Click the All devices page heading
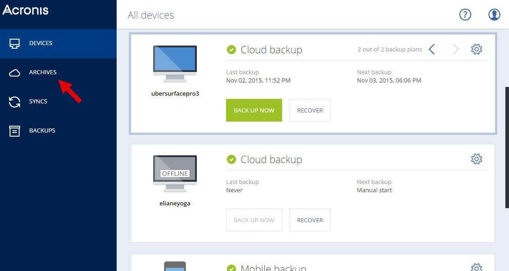The height and width of the screenshot is (271, 509). pyautogui.click(x=151, y=15)
